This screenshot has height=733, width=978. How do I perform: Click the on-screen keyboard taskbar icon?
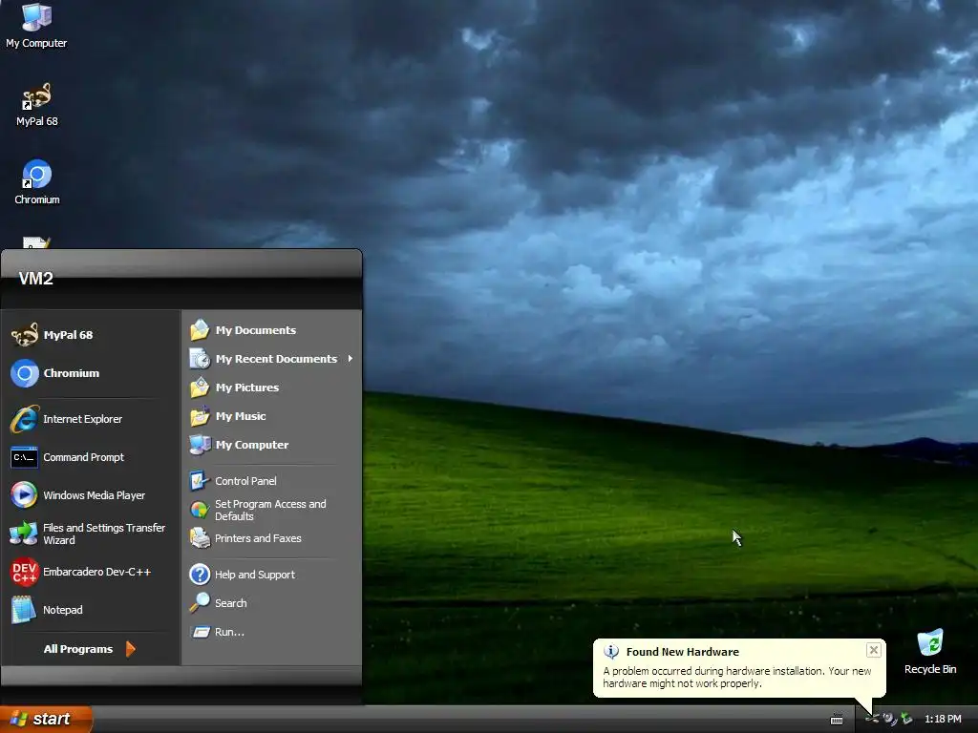pos(837,720)
